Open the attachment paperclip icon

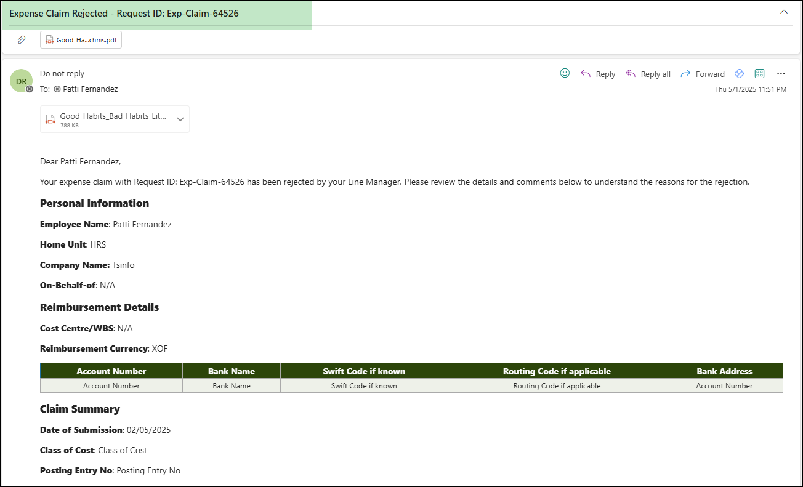point(22,39)
